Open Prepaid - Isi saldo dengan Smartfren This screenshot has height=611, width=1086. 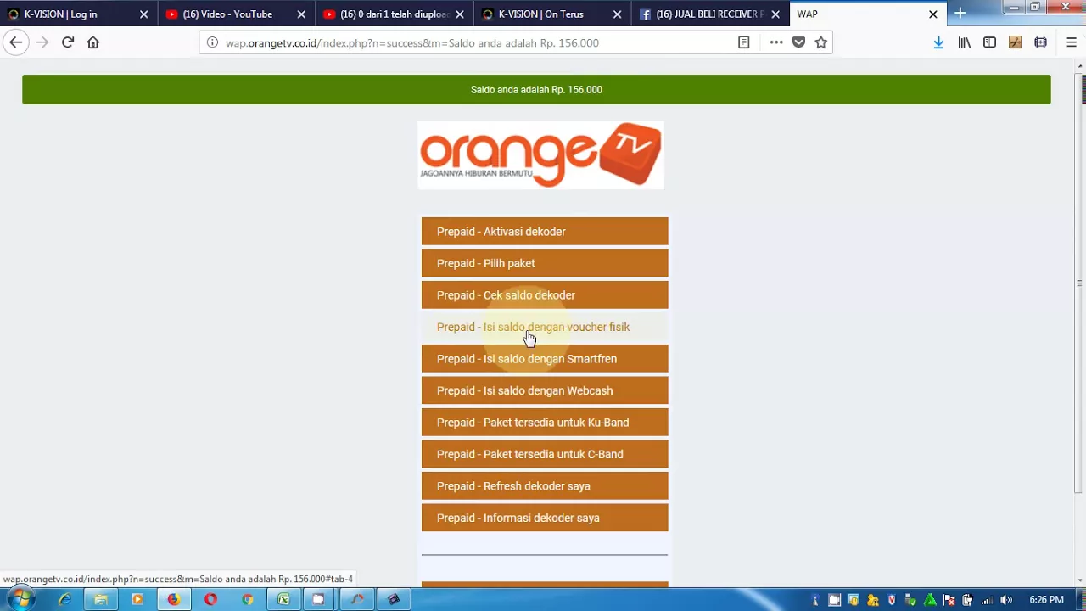click(x=545, y=359)
